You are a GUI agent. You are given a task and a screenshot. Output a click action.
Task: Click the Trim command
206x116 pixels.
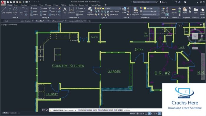point(52,8)
